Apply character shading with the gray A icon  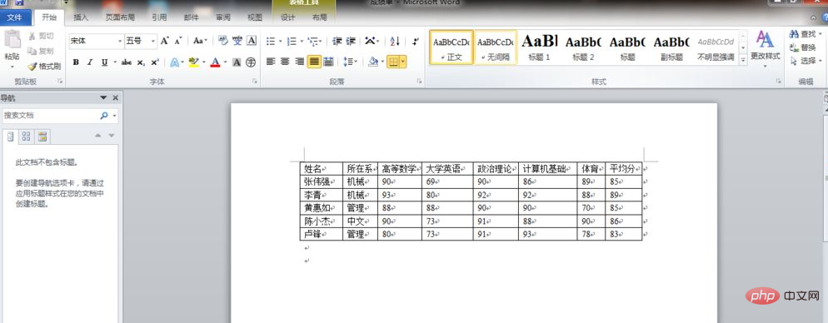coord(237,62)
